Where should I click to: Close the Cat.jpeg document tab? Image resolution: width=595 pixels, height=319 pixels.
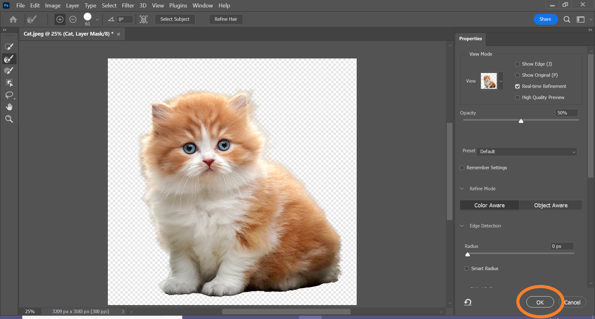[x=118, y=34]
